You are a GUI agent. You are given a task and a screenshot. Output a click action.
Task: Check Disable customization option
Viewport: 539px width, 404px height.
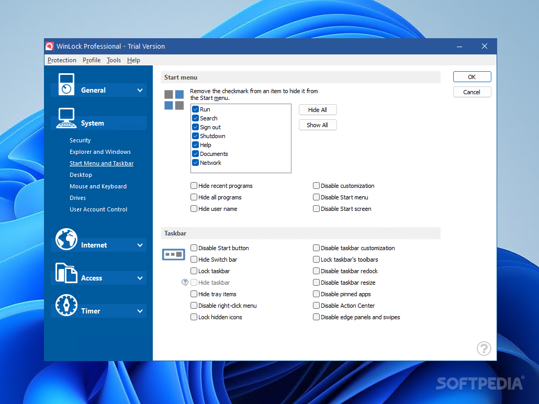click(x=316, y=186)
